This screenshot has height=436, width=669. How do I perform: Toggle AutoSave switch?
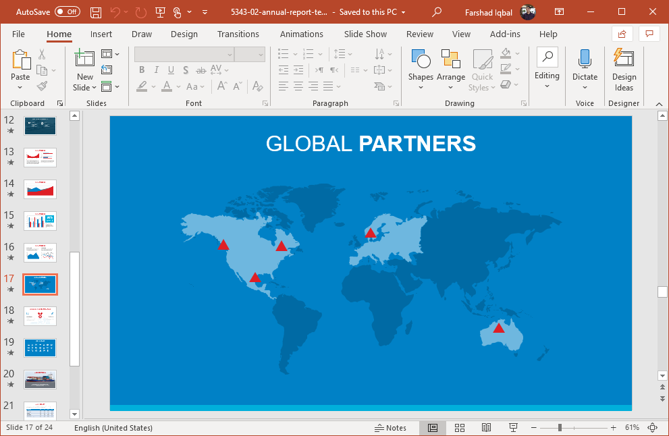click(68, 12)
